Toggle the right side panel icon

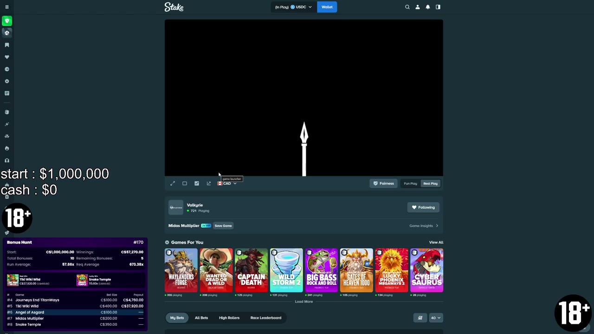click(x=438, y=7)
